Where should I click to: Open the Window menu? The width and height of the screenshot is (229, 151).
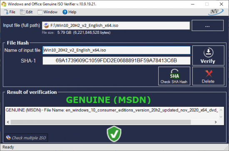tap(47, 12)
